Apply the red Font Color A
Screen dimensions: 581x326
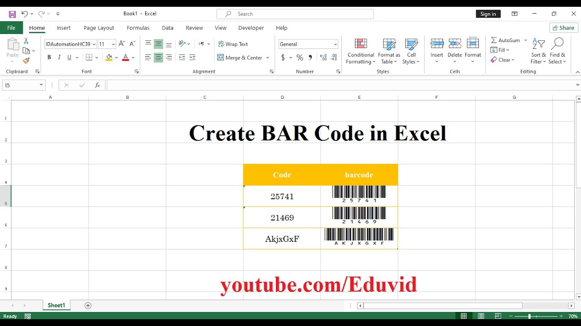coord(126,58)
